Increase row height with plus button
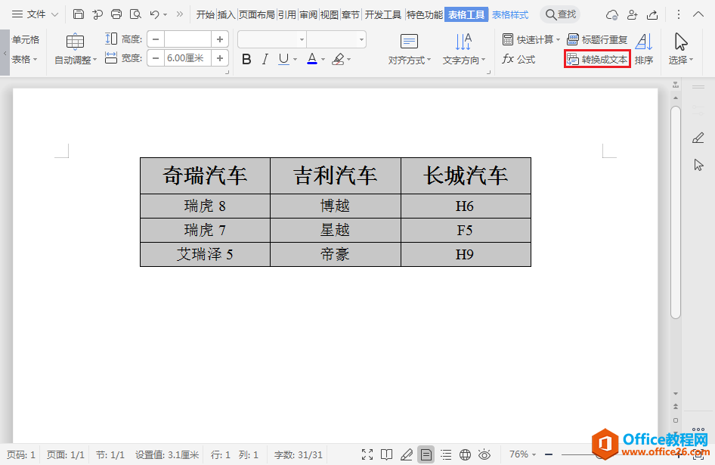This screenshot has width=715, height=465. pos(220,39)
